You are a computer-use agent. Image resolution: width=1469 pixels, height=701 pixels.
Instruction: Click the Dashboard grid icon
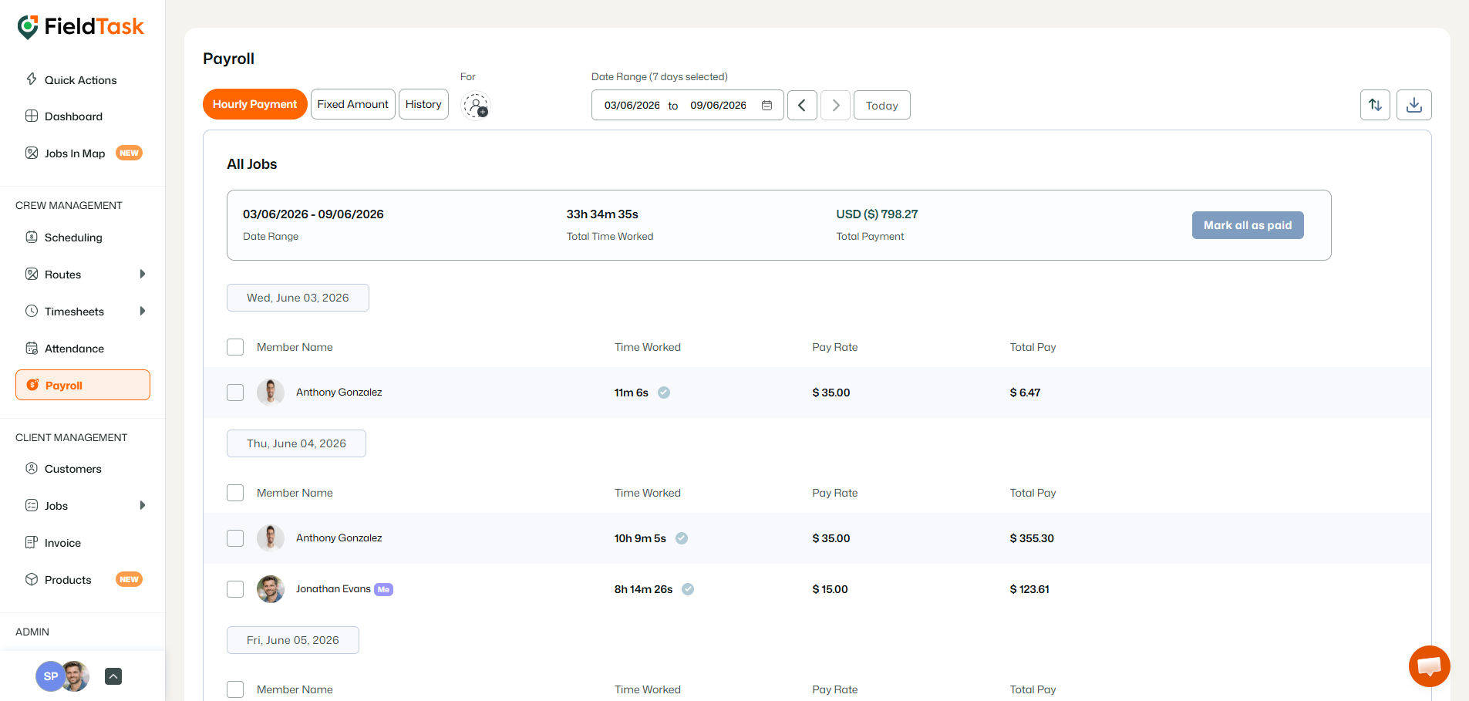[32, 116]
